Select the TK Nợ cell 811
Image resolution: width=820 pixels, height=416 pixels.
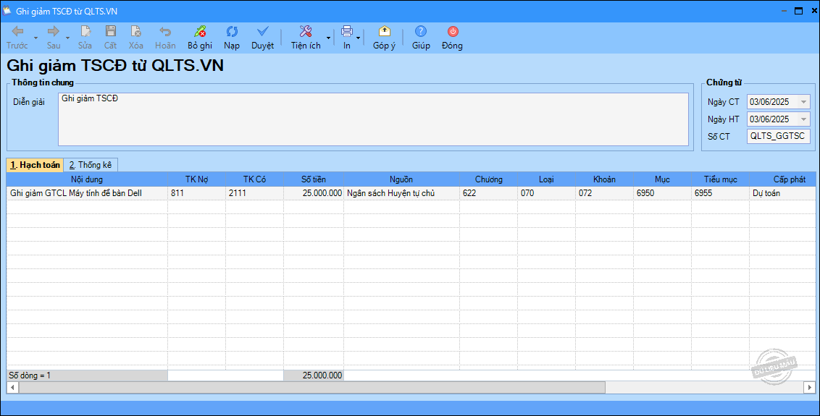[x=196, y=193]
